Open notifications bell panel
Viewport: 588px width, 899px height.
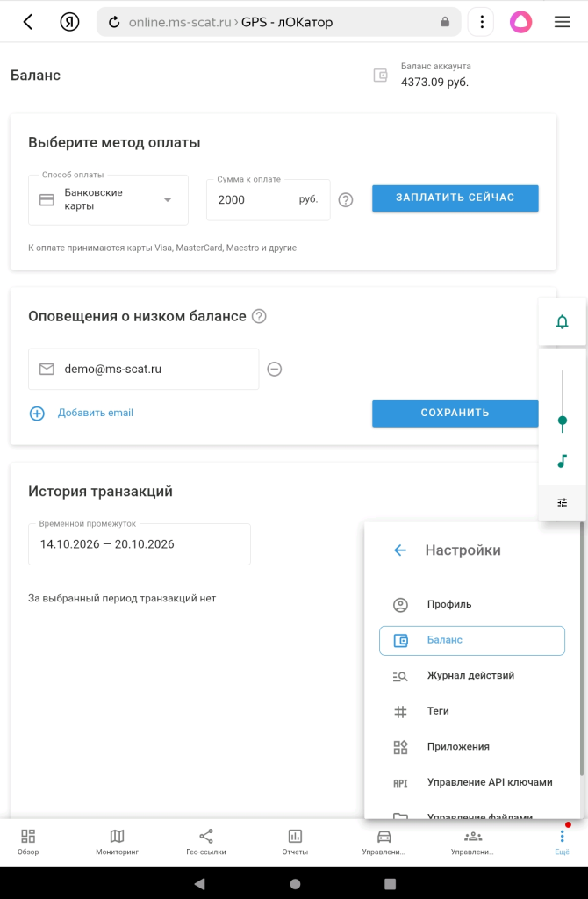[563, 321]
